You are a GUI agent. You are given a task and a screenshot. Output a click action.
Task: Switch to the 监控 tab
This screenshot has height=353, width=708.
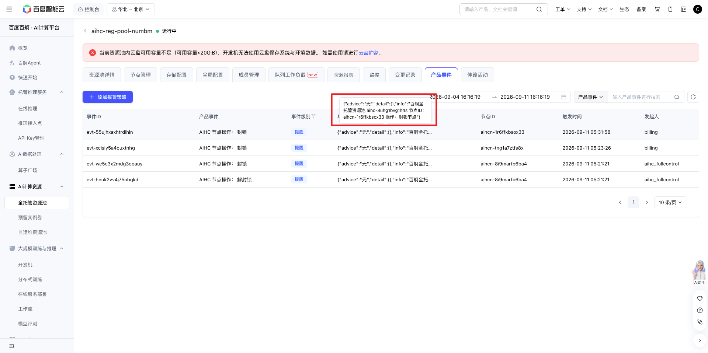pyautogui.click(x=374, y=75)
